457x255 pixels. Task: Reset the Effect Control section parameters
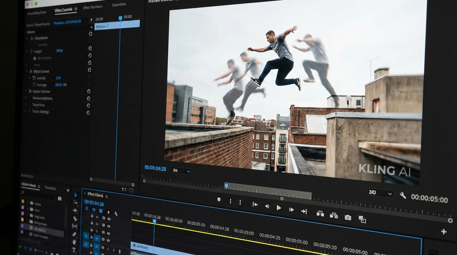(89, 70)
